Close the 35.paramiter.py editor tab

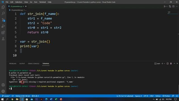pos(26,6)
